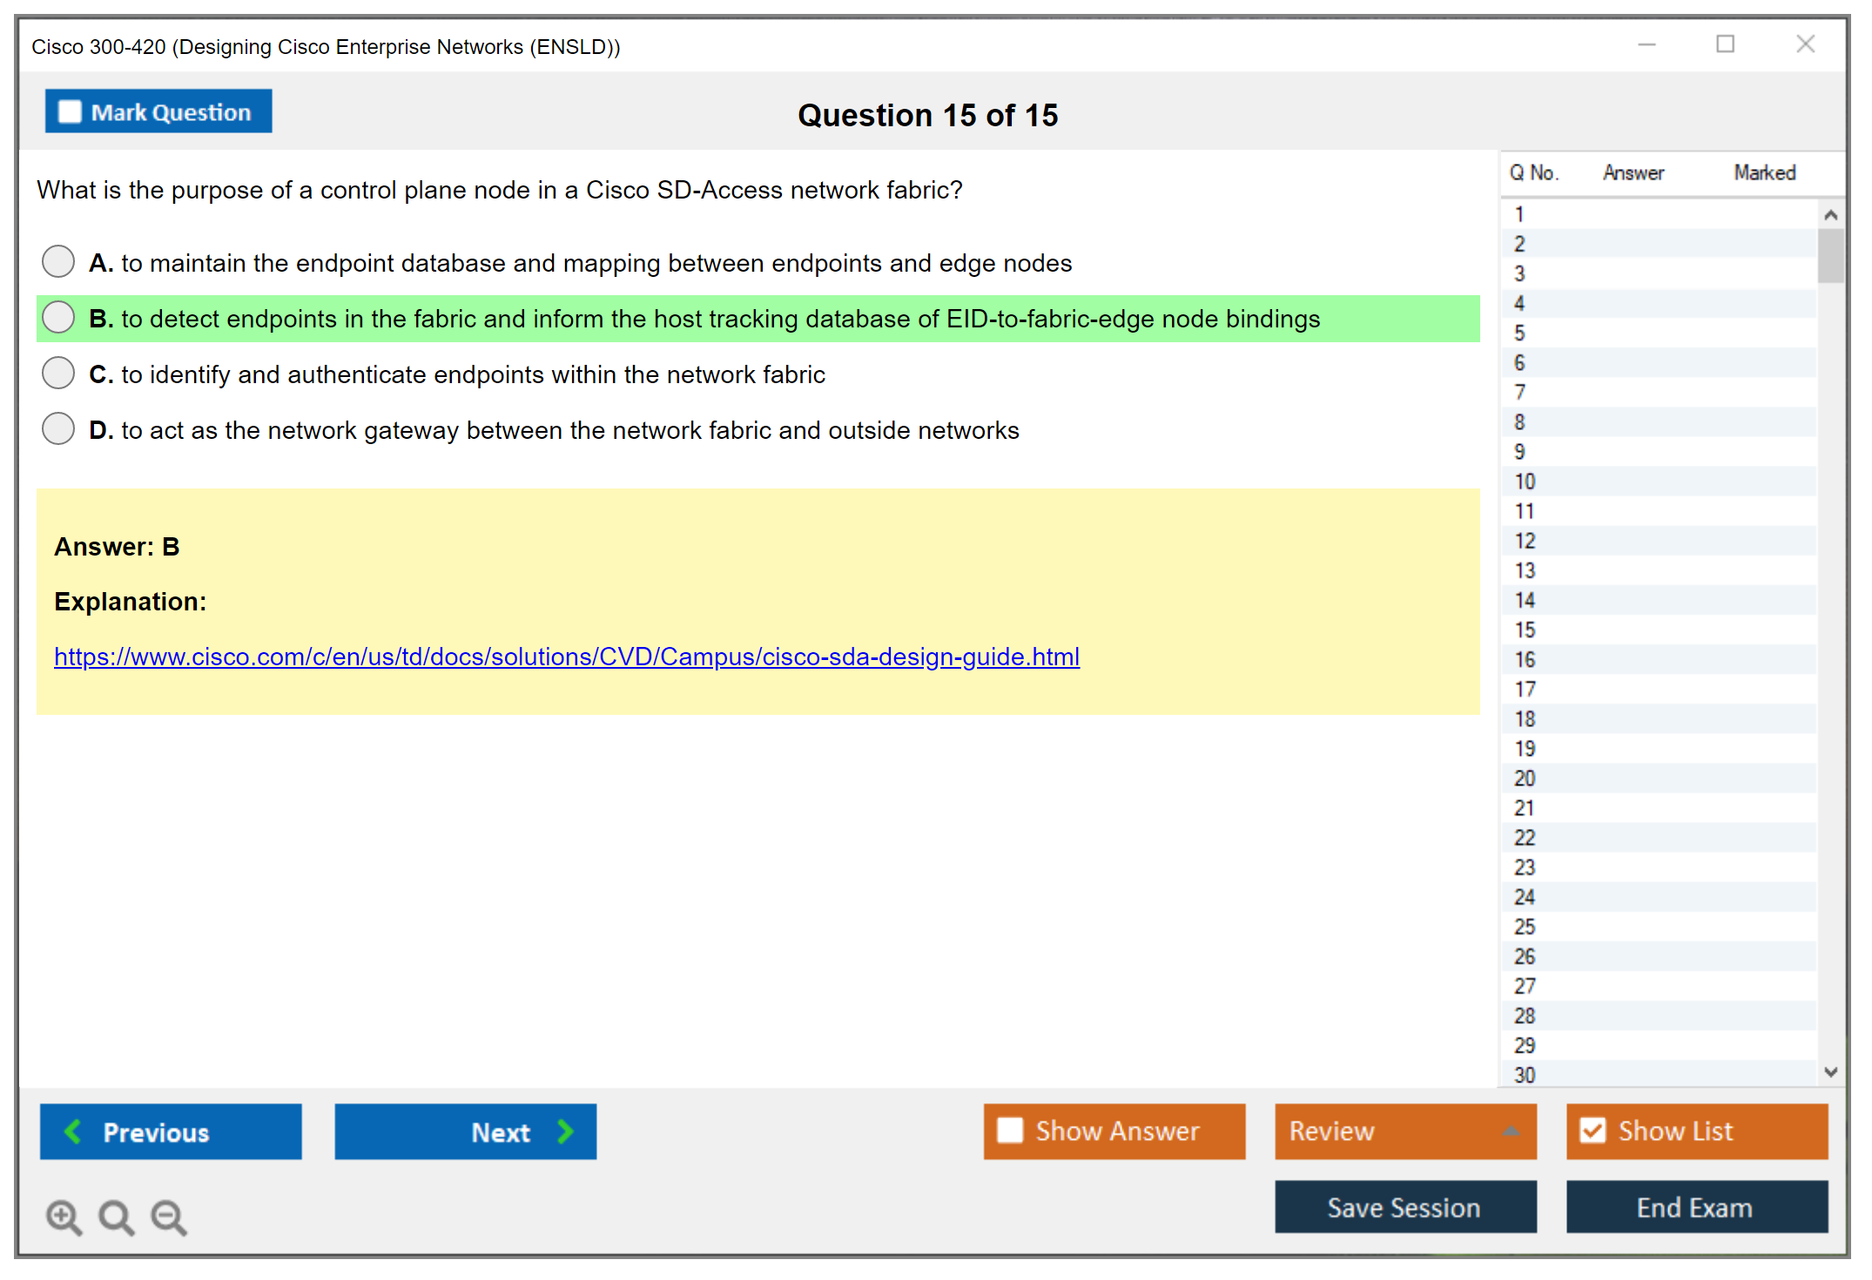Close the exam window
Screen dimensions: 1872x1280
pos(1805,44)
